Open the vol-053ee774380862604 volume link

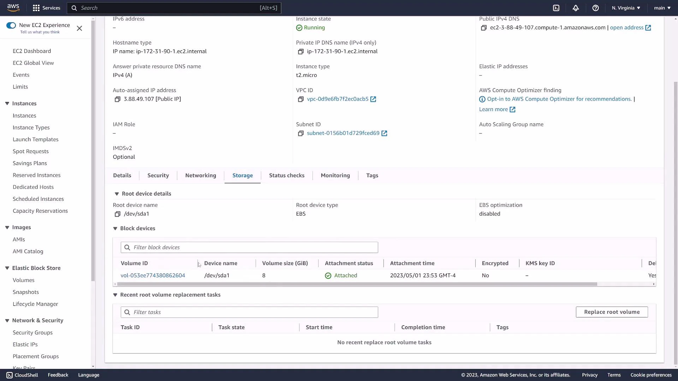point(153,276)
